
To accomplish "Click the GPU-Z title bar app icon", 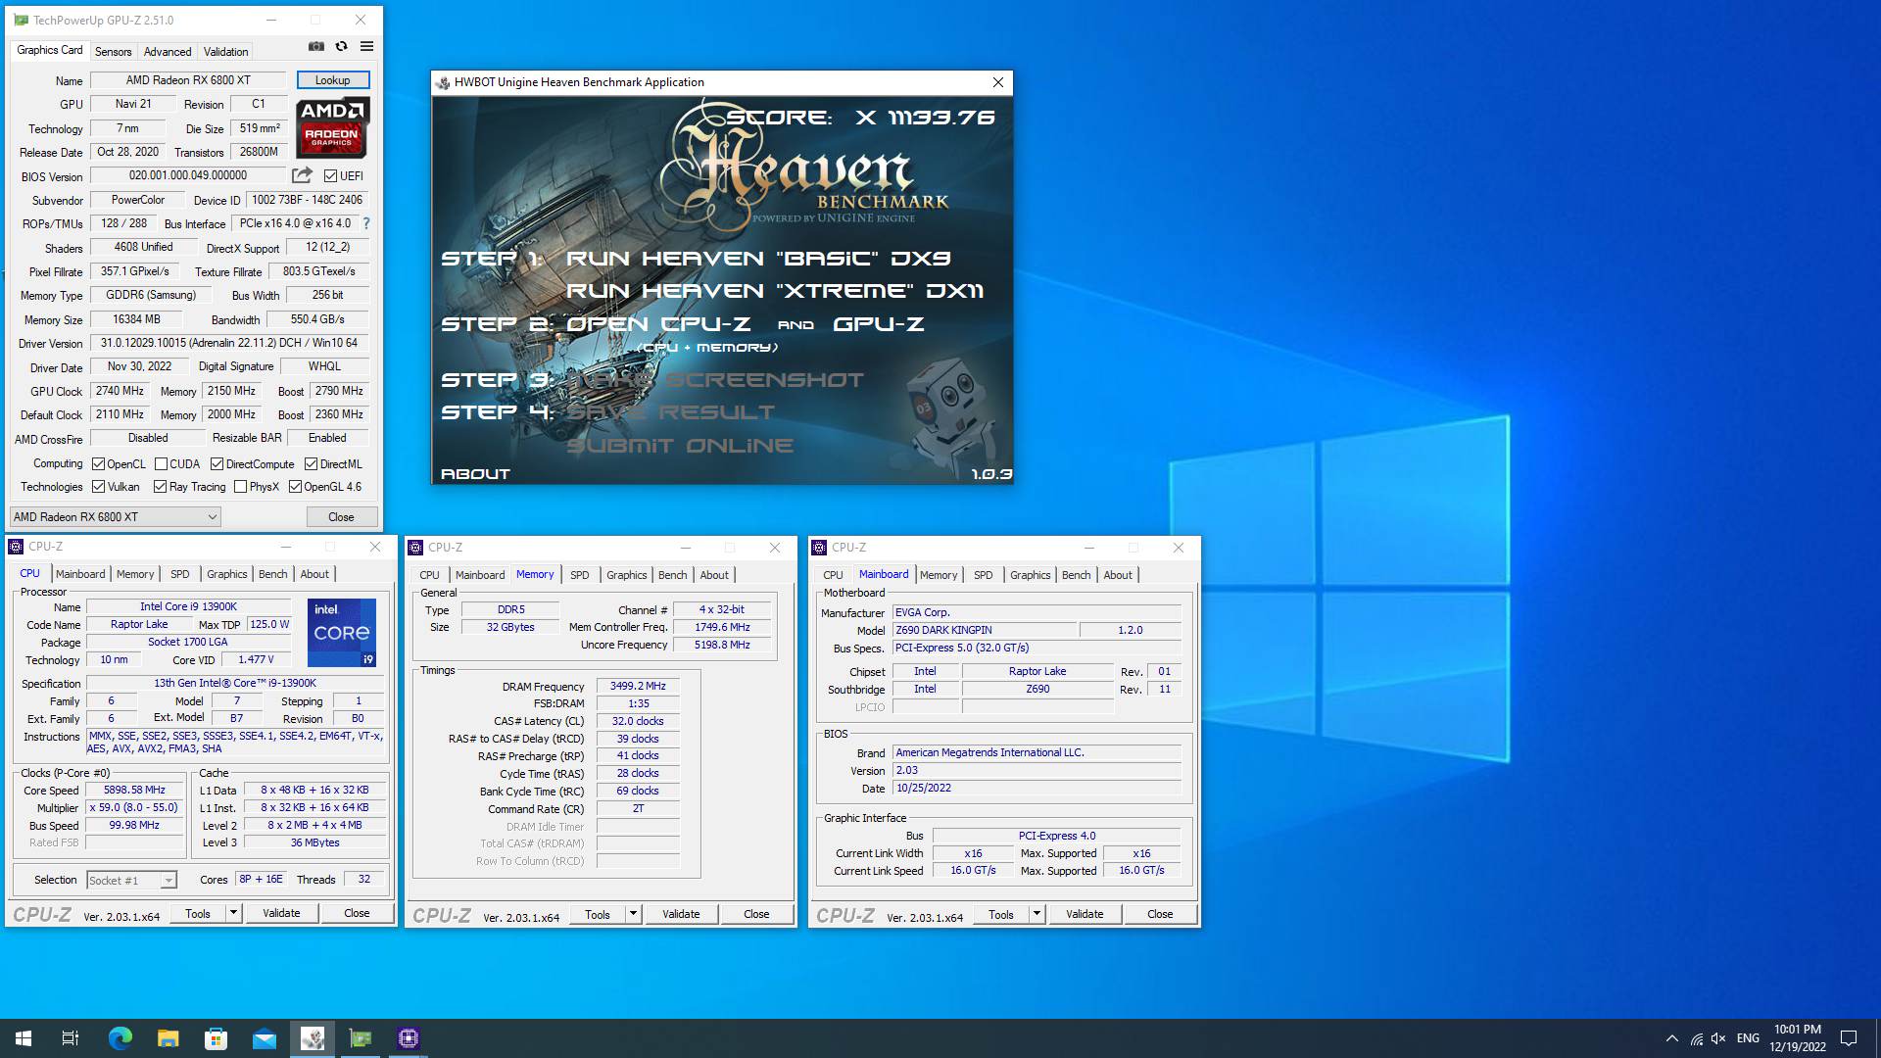I will click(x=21, y=20).
